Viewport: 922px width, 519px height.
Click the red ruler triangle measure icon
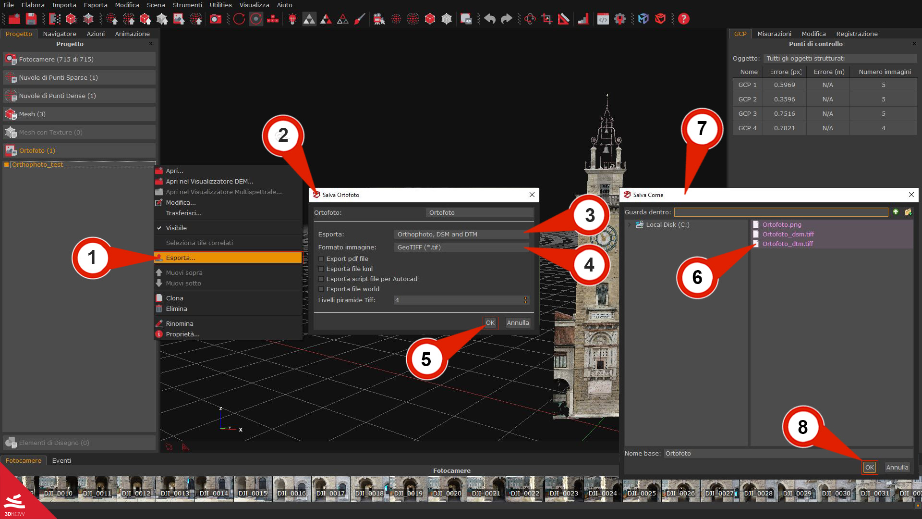(564, 19)
